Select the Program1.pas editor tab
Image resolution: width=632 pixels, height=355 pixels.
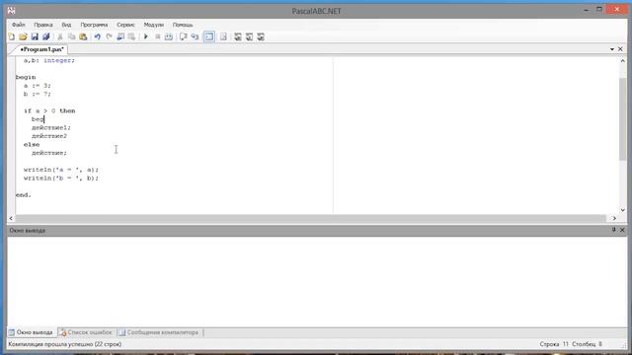41,49
